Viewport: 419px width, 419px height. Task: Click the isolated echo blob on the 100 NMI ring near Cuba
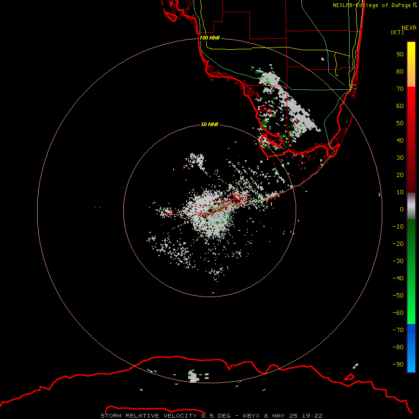[x=193, y=376]
